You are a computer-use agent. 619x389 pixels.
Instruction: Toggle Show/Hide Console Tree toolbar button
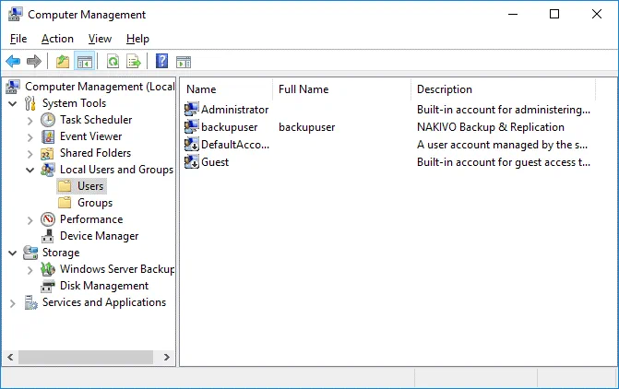pos(84,62)
